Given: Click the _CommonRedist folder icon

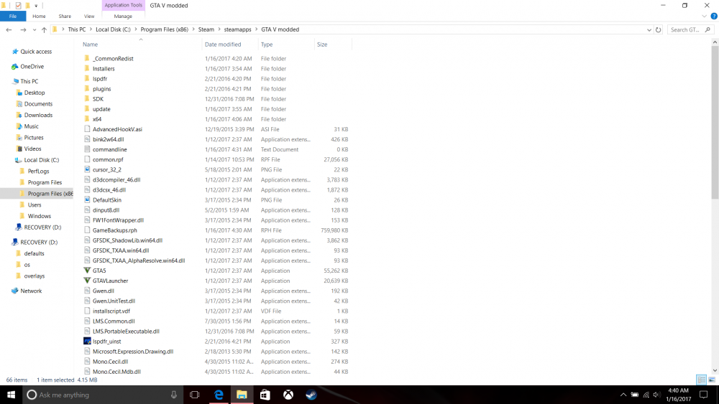Looking at the screenshot, I should [x=87, y=59].
